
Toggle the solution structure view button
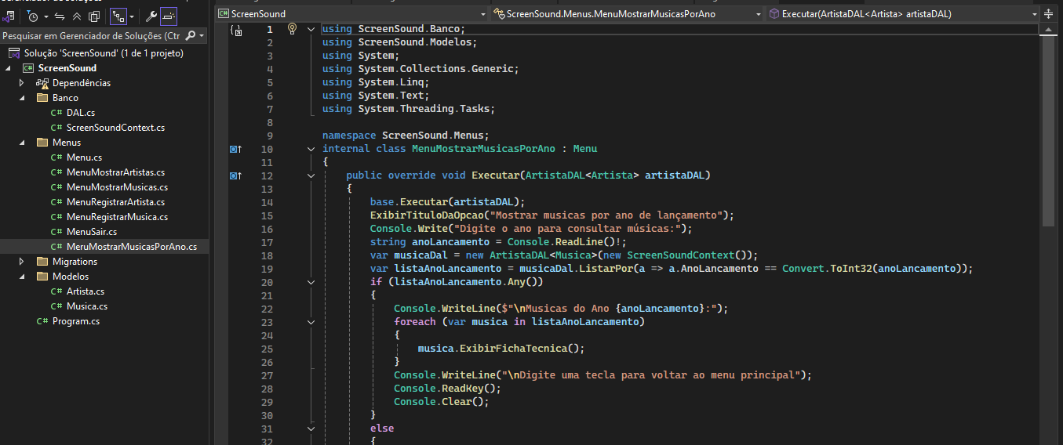[118, 16]
